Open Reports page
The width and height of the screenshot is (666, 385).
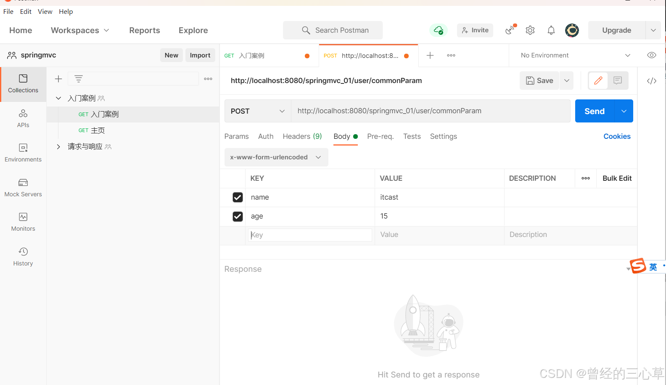[x=145, y=30]
